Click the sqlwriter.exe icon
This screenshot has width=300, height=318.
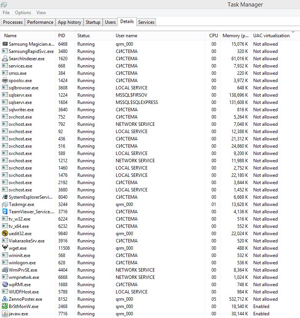5,109
